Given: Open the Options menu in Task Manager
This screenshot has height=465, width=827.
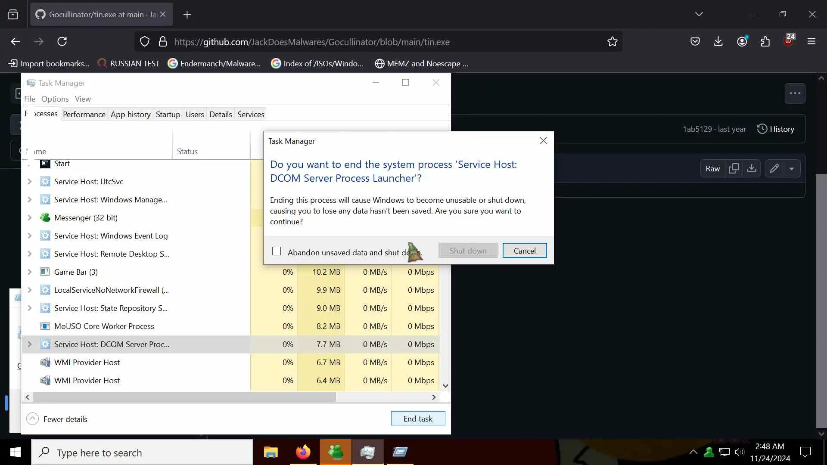Looking at the screenshot, I should [55, 99].
